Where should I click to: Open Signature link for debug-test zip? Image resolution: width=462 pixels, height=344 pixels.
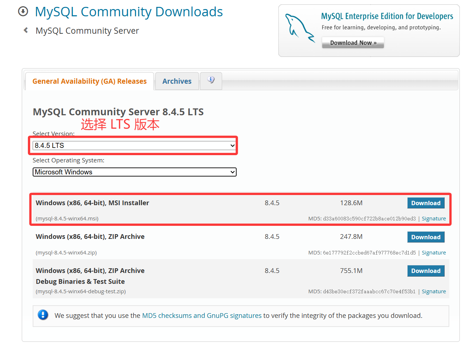(434, 291)
